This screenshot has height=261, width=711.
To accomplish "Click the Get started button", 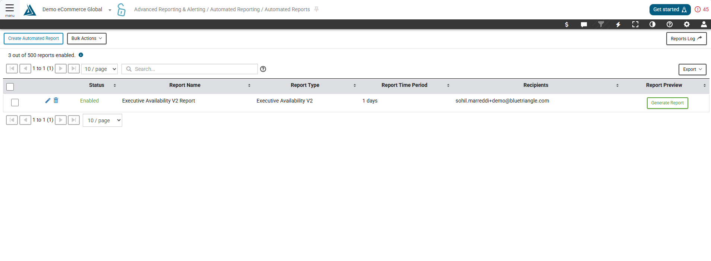I will coord(670,10).
